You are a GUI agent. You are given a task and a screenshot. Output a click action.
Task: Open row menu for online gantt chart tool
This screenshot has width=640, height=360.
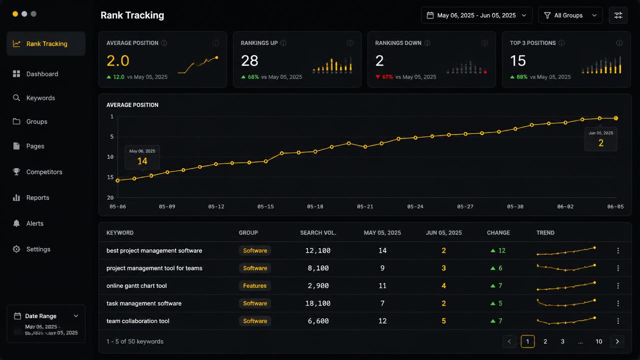pyautogui.click(x=618, y=285)
